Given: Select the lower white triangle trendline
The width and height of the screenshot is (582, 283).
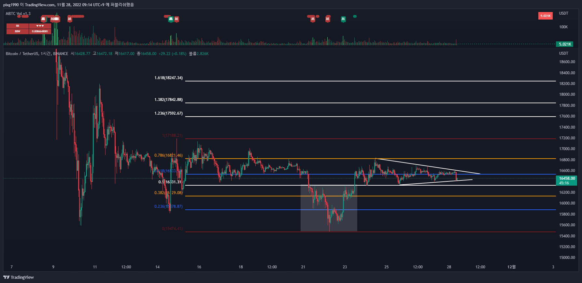Looking at the screenshot, I should tap(436, 182).
